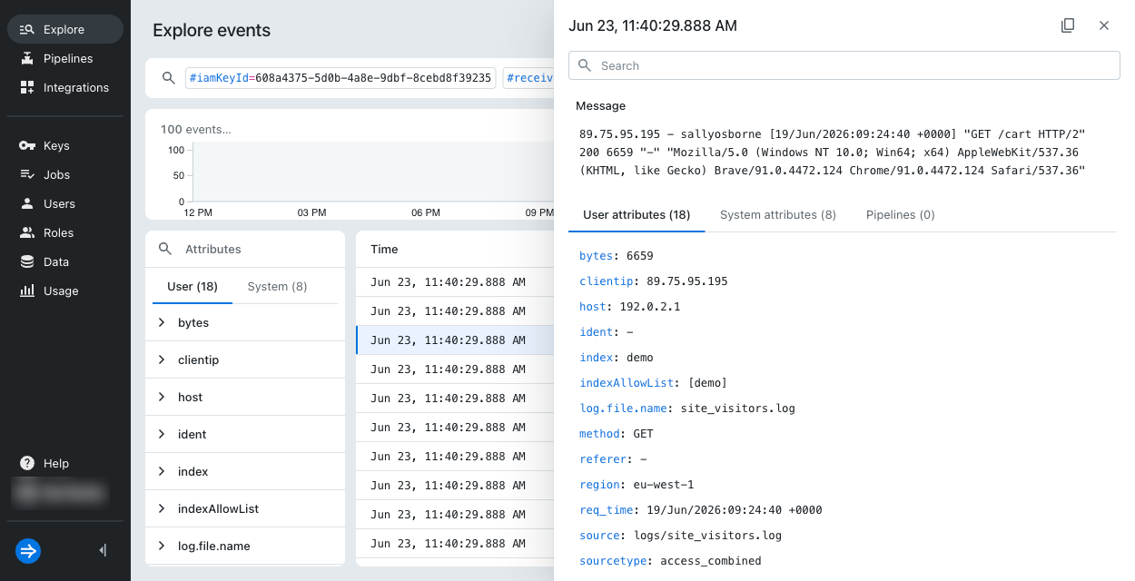1135x581 pixels.
Task: Click the Time column header
Action: click(x=384, y=249)
